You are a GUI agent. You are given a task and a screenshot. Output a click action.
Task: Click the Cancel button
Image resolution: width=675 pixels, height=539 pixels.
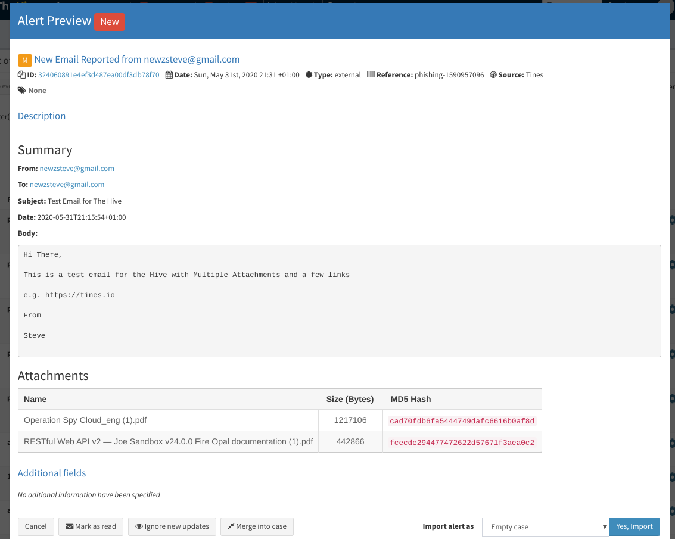(x=36, y=526)
